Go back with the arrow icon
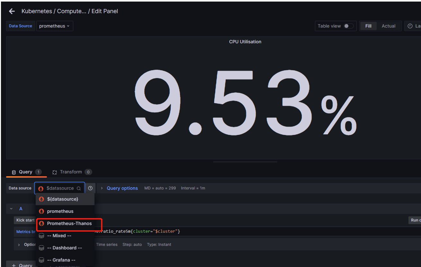 (x=12, y=11)
